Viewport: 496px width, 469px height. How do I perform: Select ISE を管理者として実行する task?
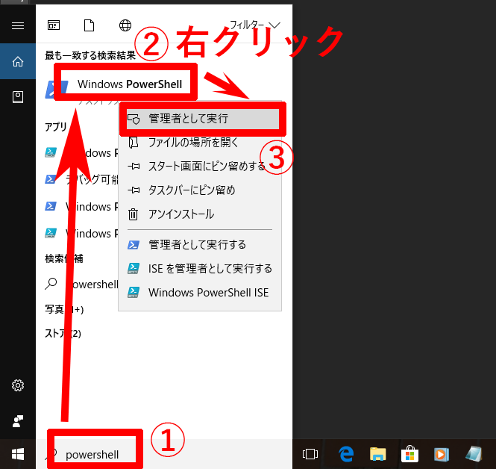coord(200,269)
